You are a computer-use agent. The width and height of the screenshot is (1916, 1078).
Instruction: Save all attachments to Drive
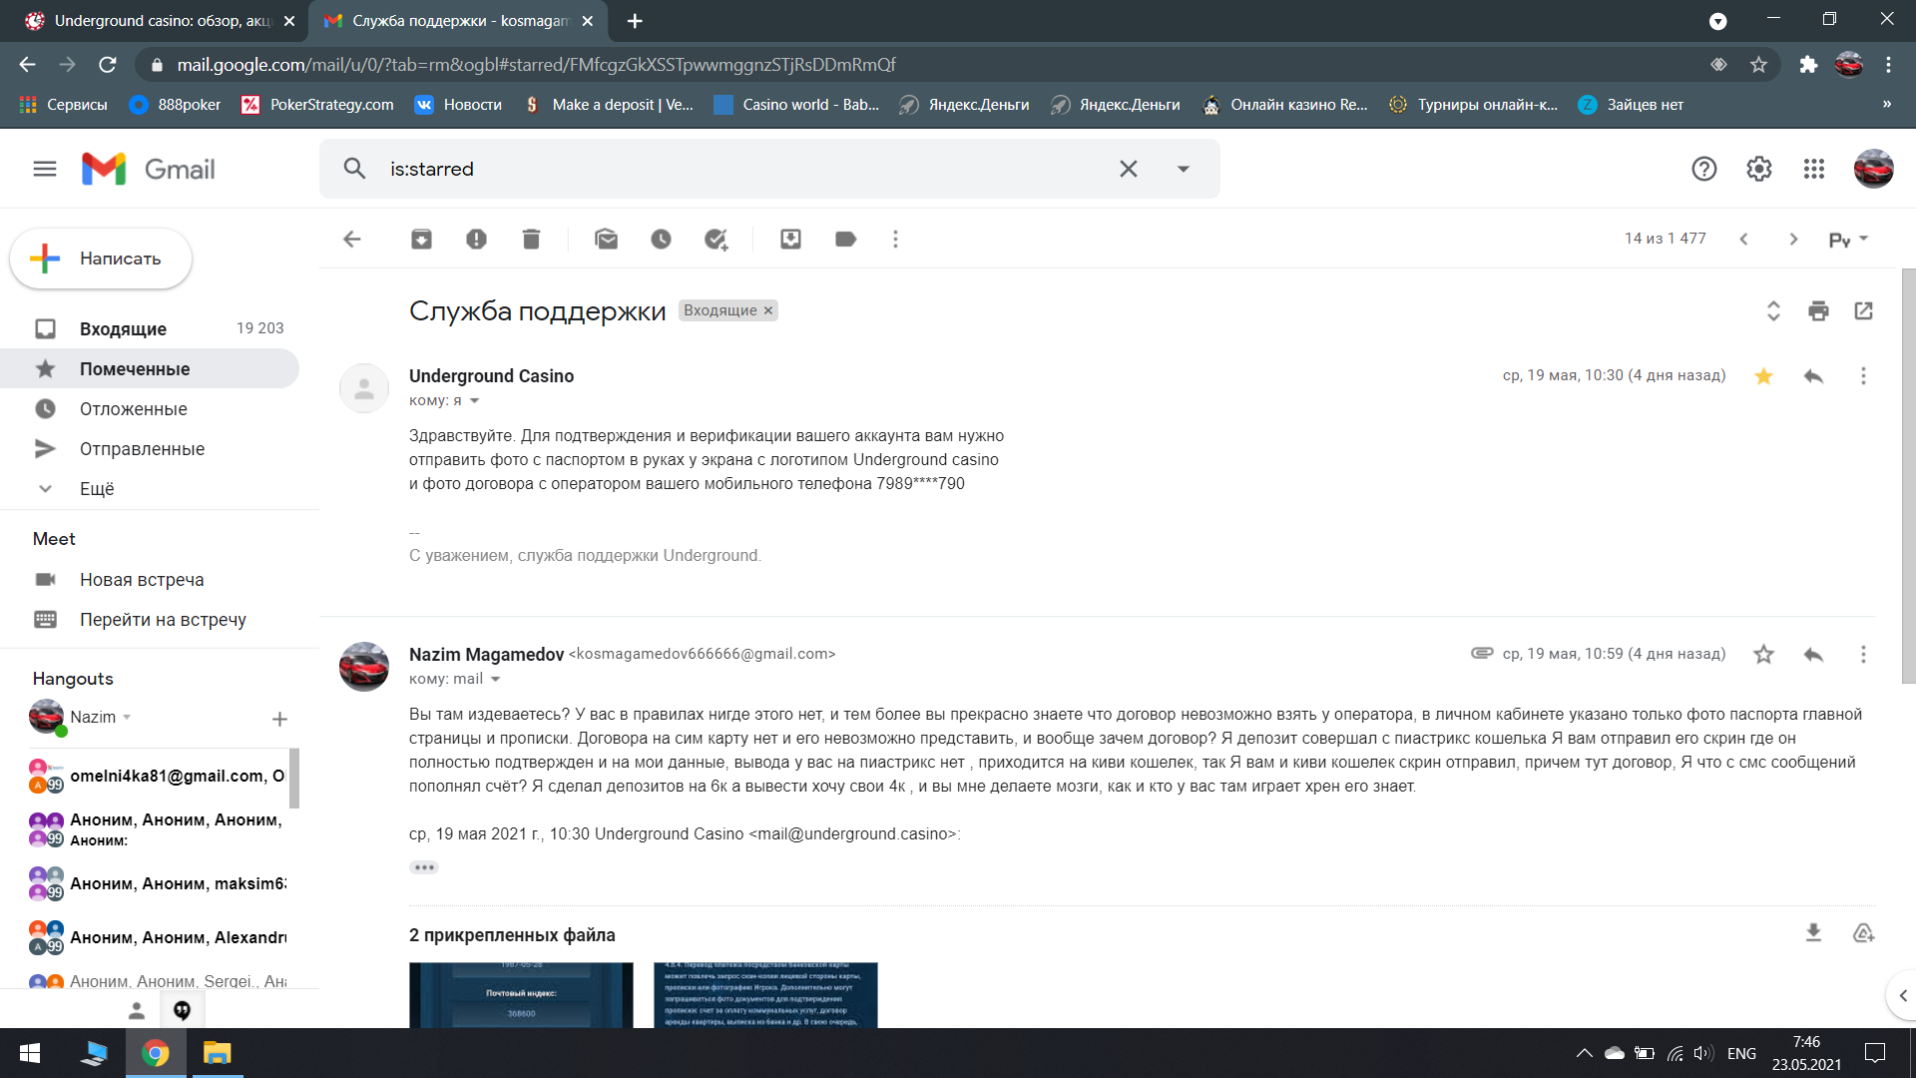click(x=1863, y=932)
